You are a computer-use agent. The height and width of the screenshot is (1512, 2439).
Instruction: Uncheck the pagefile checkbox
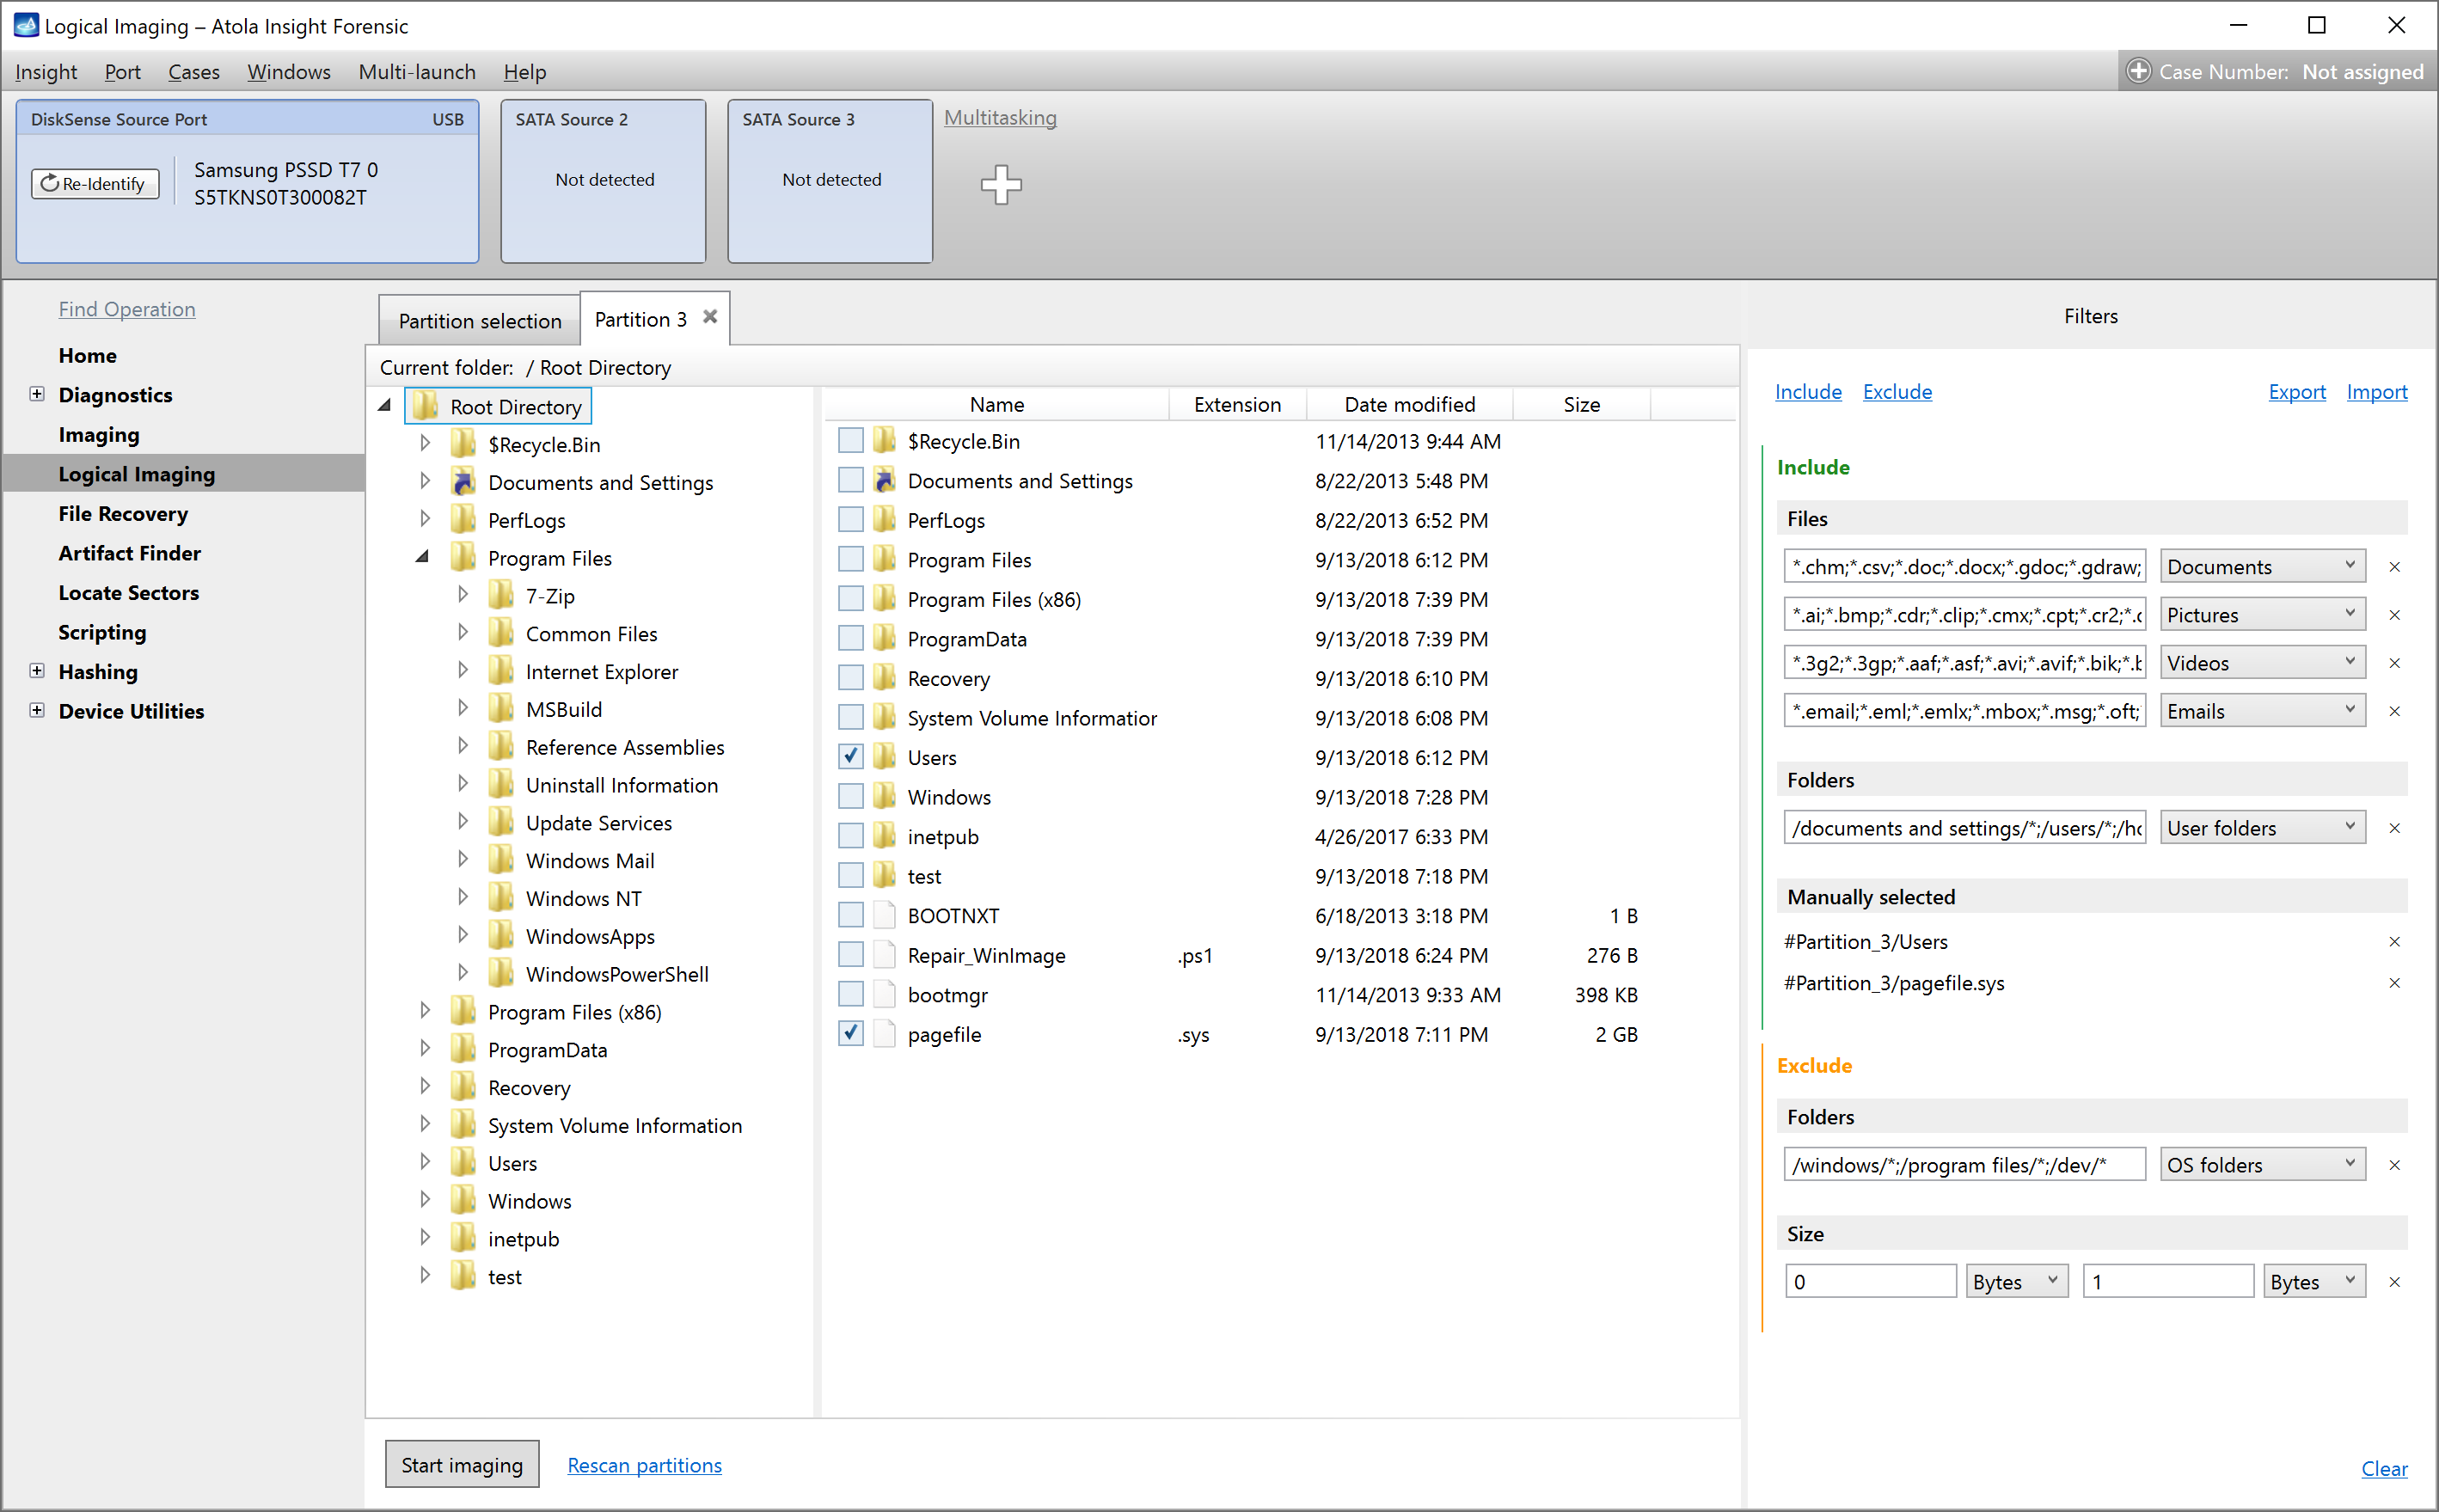click(851, 1034)
